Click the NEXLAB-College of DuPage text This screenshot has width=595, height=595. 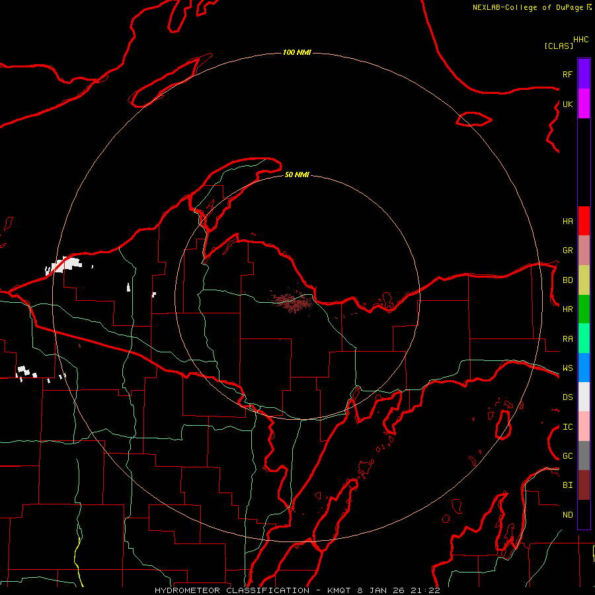click(528, 7)
